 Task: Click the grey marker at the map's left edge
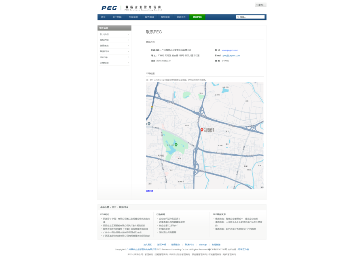coord(149,124)
